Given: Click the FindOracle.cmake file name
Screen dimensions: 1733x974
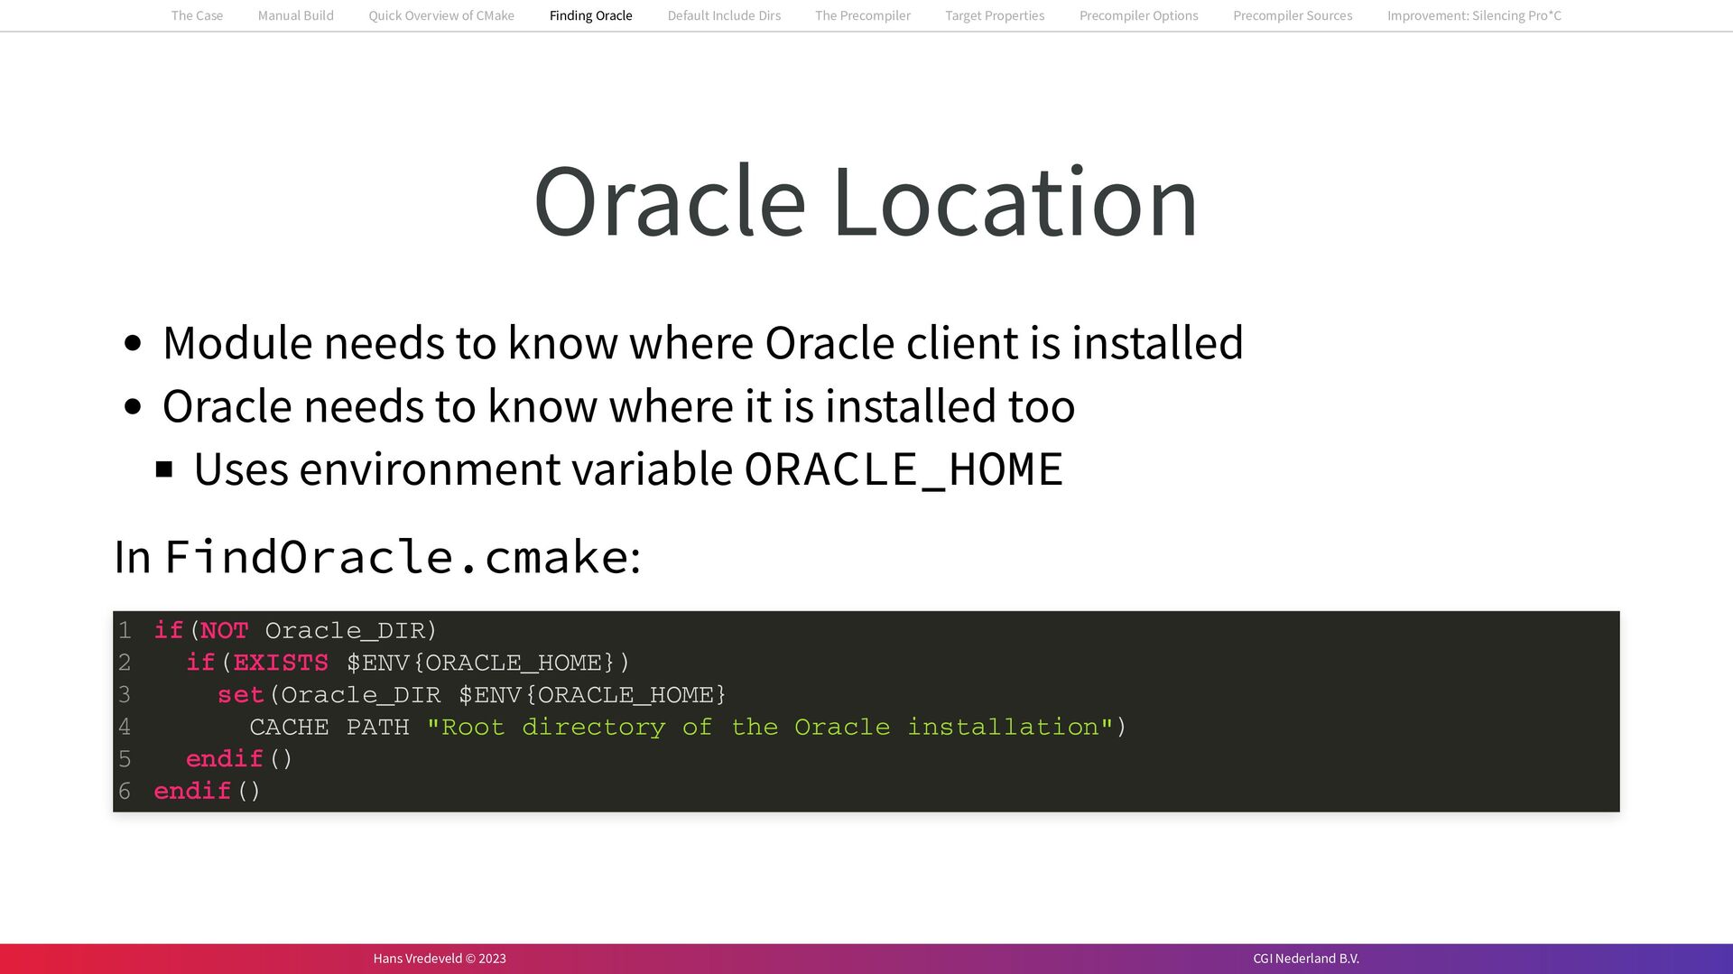Looking at the screenshot, I should click(x=396, y=556).
